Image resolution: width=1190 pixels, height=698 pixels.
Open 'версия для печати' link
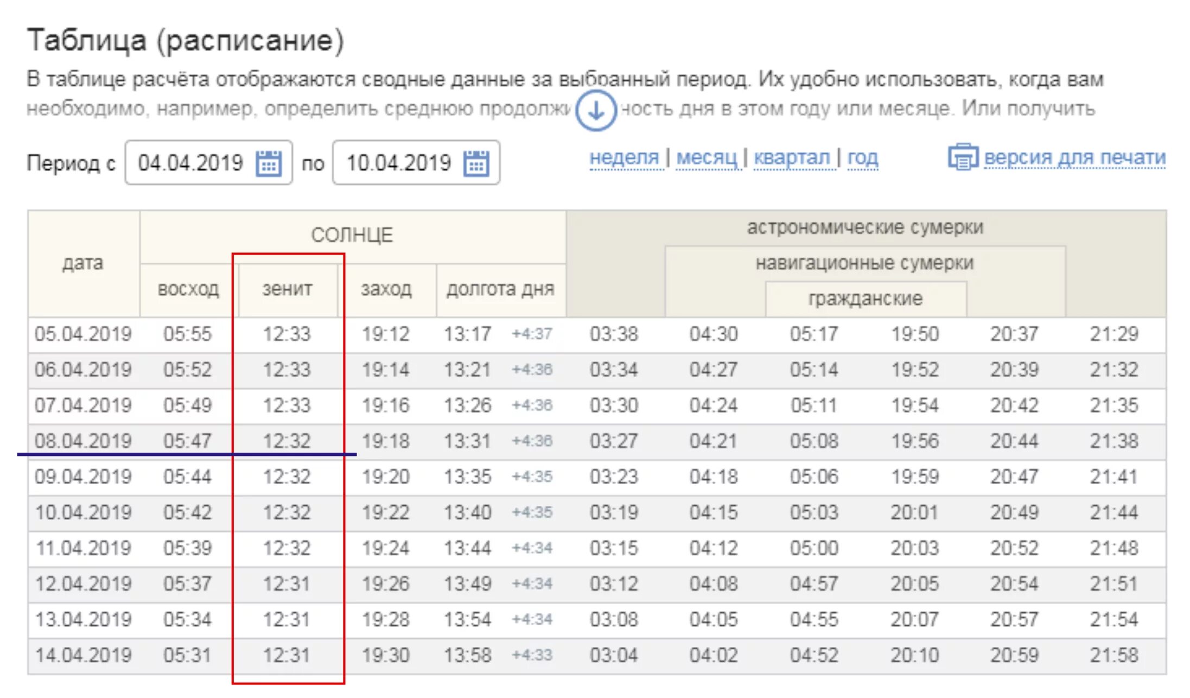pyautogui.click(x=1074, y=157)
